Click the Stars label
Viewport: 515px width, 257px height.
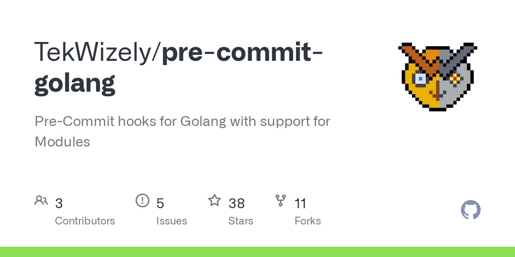(x=241, y=221)
